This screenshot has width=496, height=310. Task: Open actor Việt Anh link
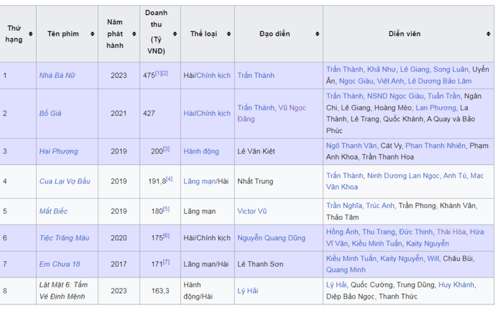[390, 81]
